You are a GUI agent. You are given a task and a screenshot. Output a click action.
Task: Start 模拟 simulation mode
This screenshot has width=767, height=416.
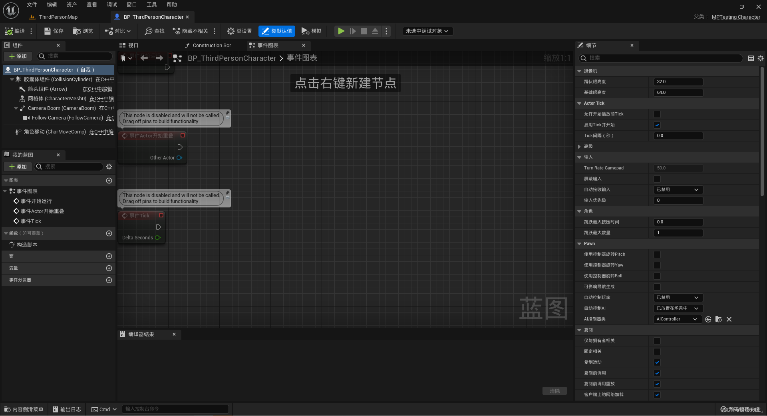[312, 31]
